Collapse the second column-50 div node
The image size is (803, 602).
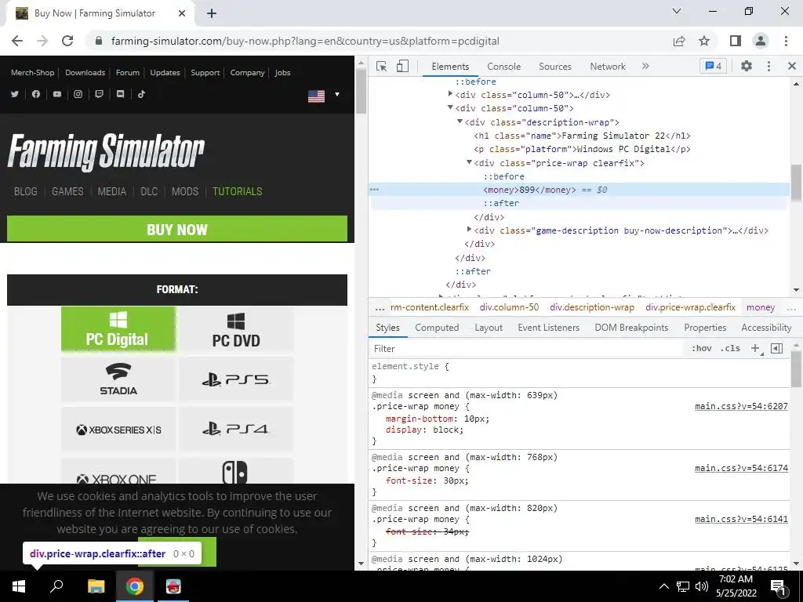(450, 107)
